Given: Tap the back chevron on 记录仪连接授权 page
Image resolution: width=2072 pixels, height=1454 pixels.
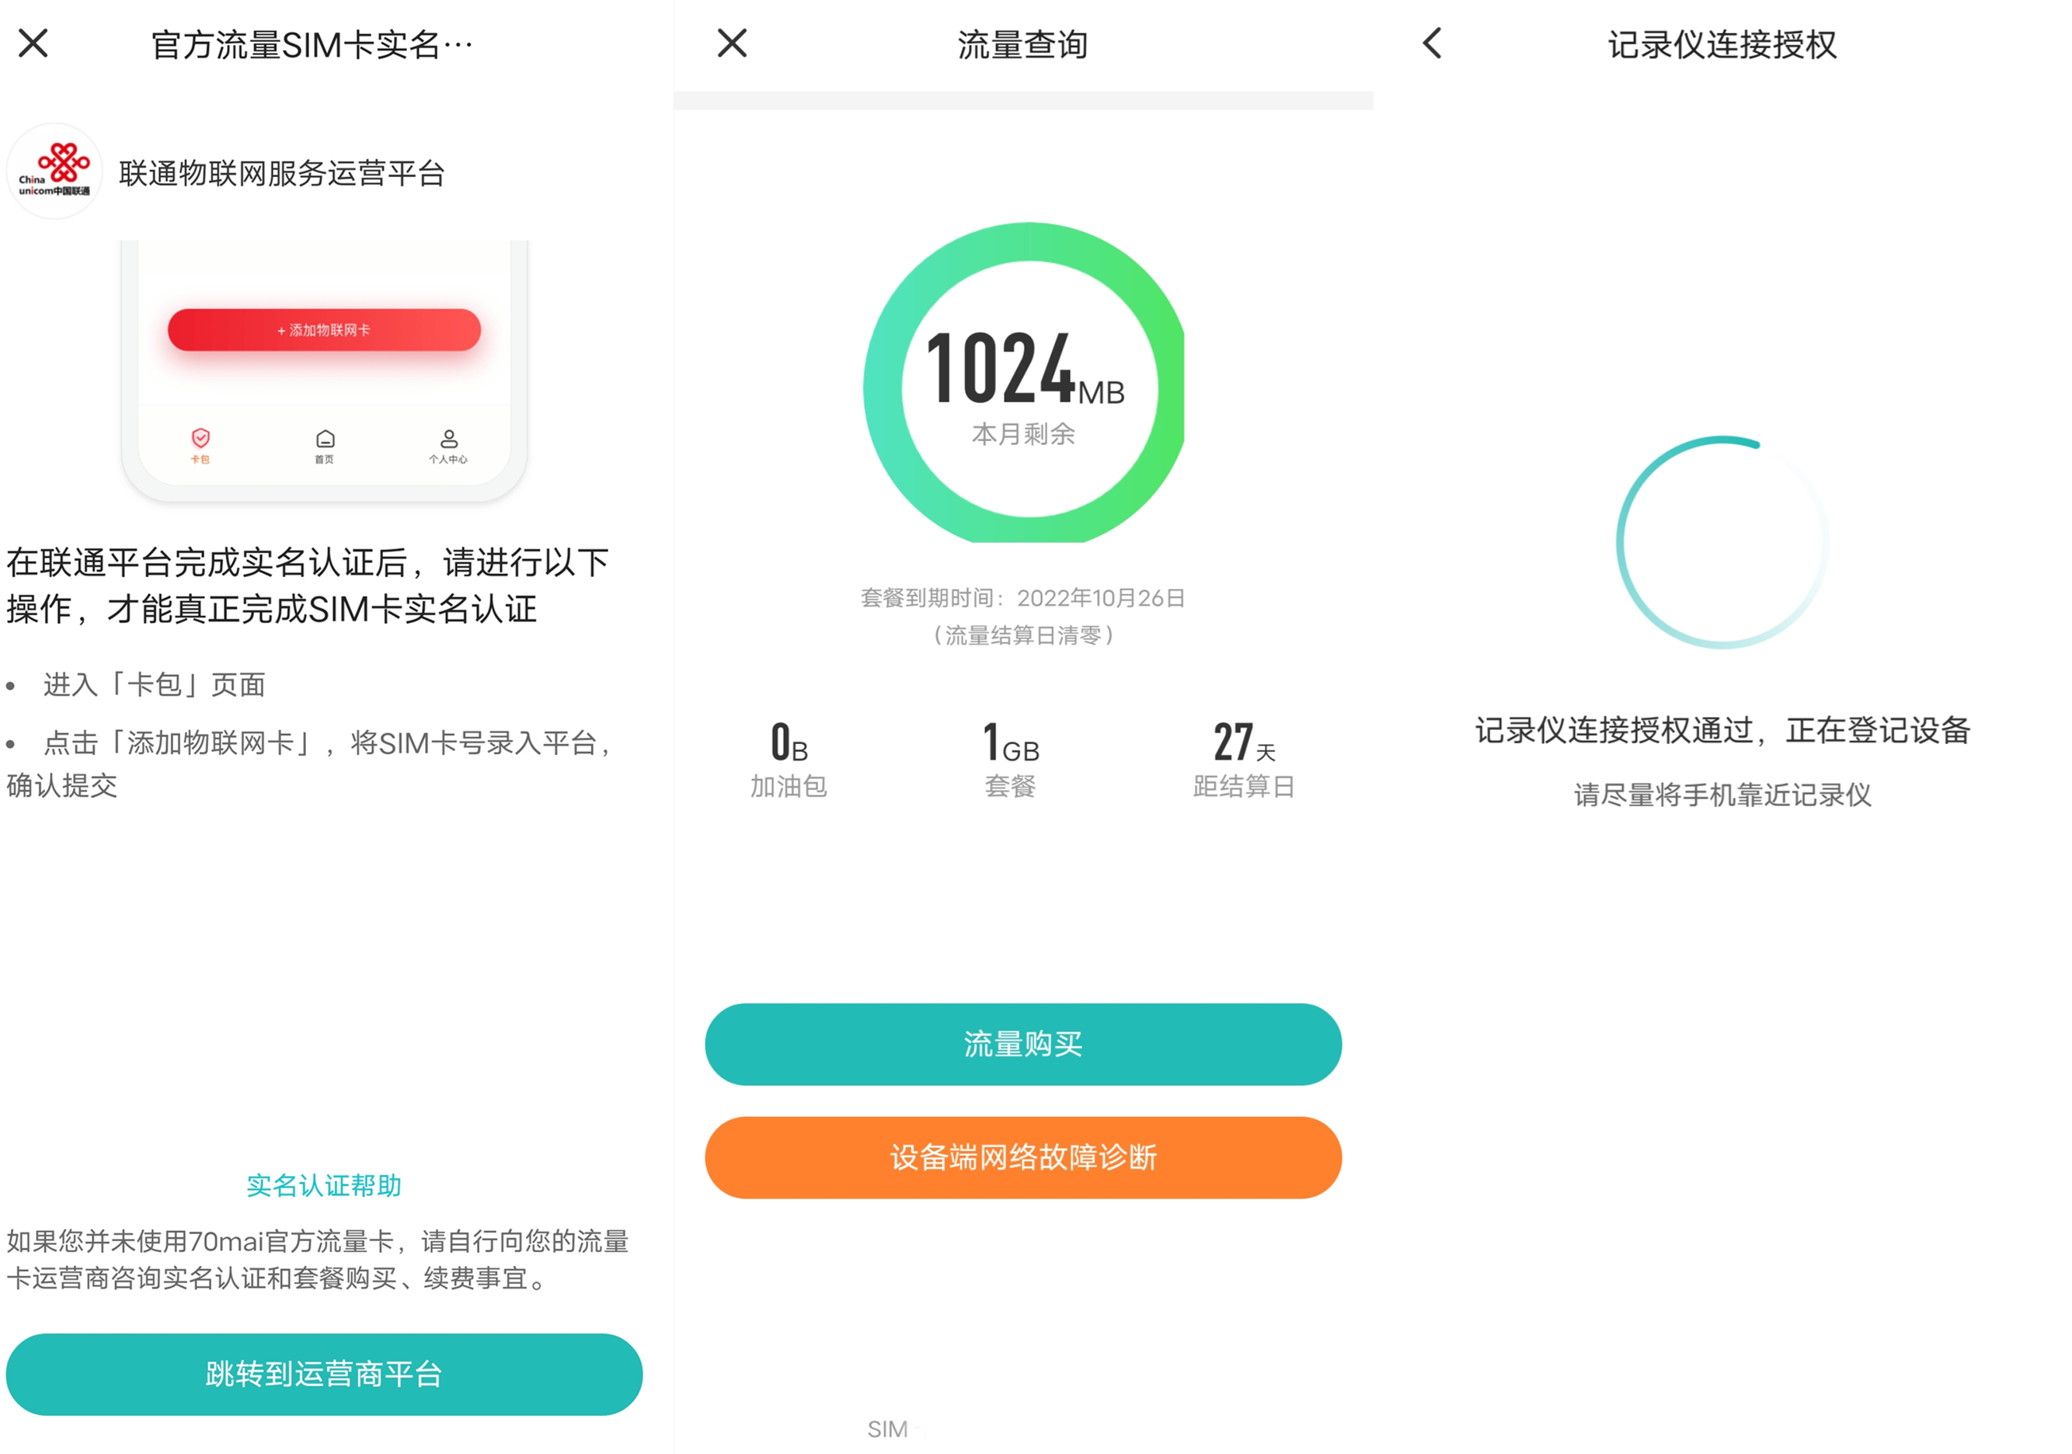Looking at the screenshot, I should point(1431,43).
